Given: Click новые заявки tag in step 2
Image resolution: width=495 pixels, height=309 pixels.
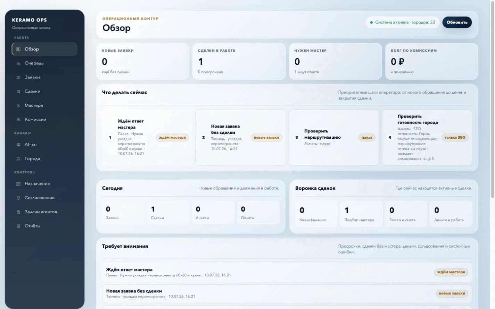Looking at the screenshot, I should click(x=266, y=138).
